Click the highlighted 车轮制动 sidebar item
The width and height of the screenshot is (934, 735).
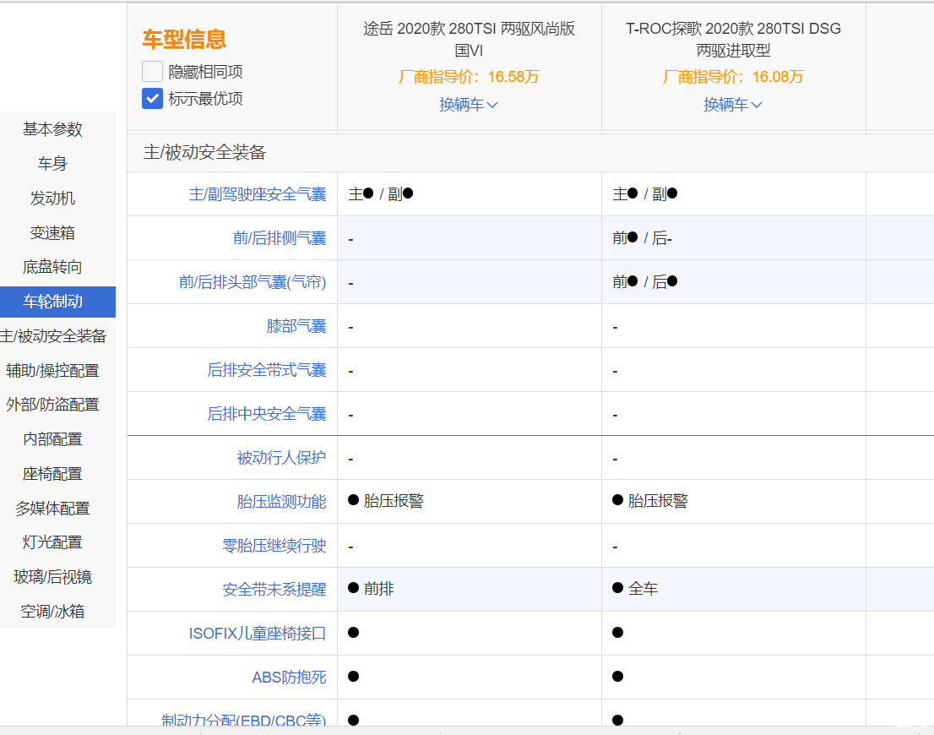(x=52, y=302)
